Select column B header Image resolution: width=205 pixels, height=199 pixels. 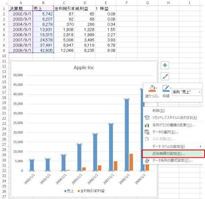(43, 3)
